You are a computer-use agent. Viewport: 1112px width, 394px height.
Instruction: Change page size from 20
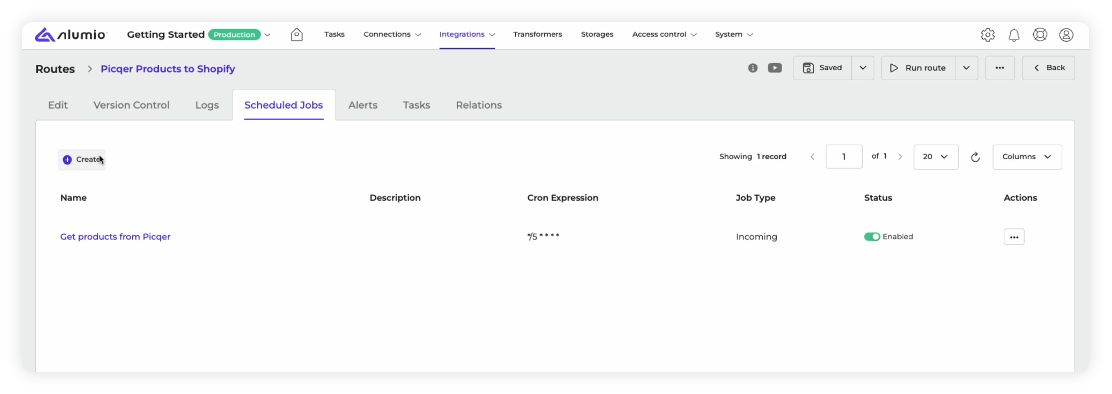tap(936, 157)
